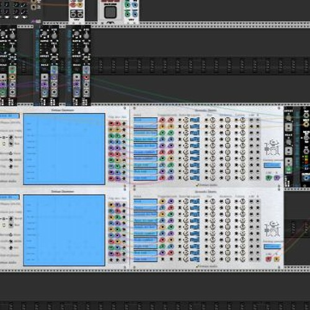
Task: Click the drummer icon on lower Acoustic Drums module
Action: tap(272, 229)
